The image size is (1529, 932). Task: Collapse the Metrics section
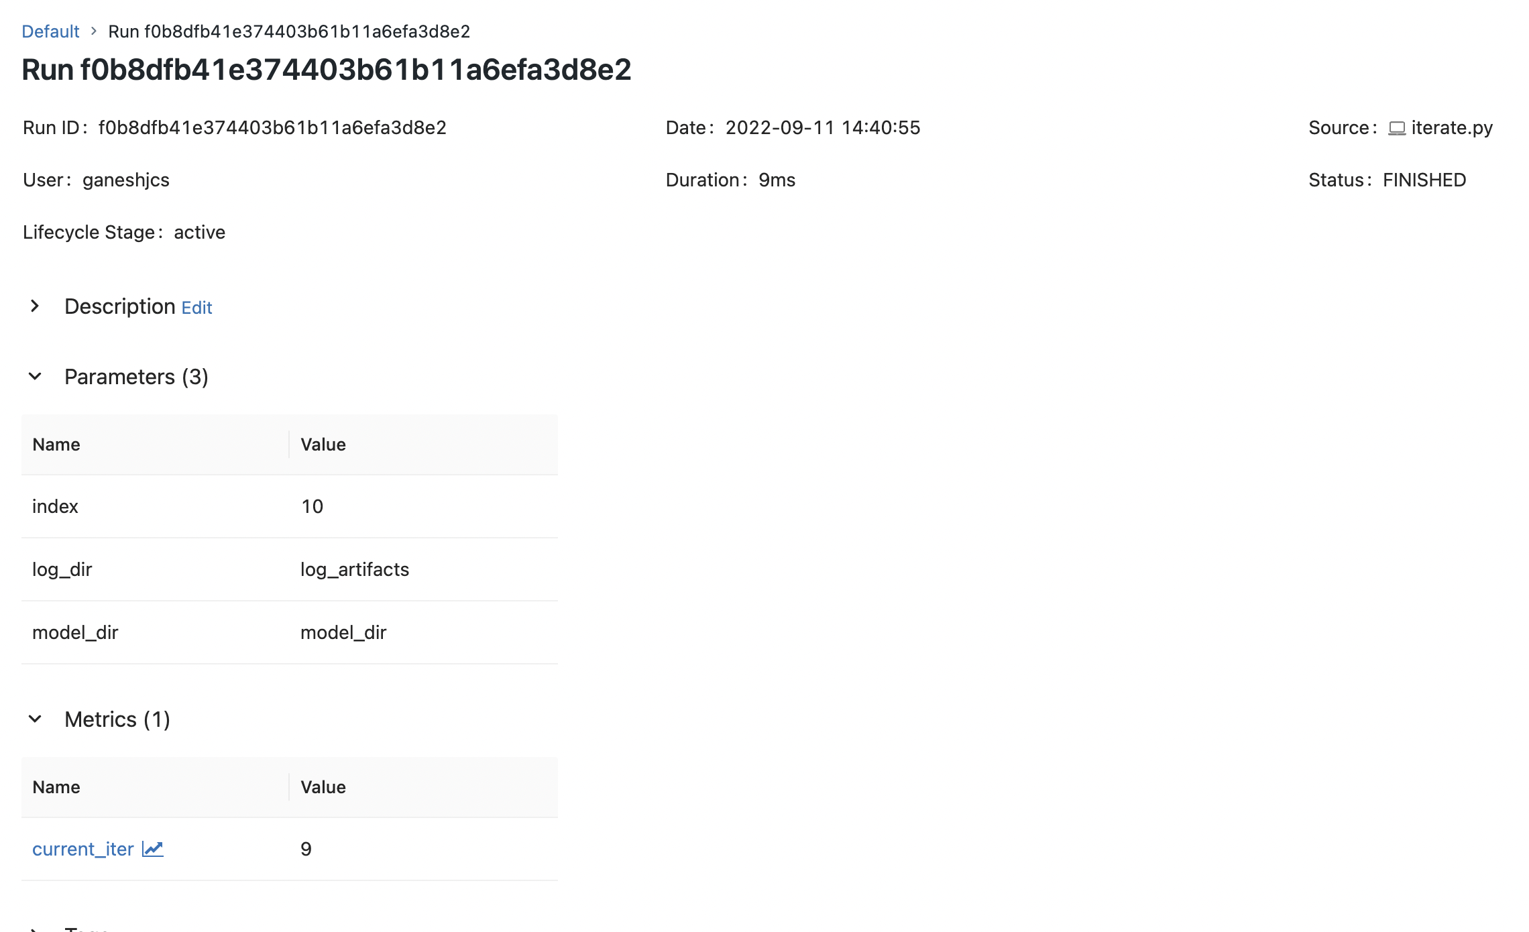[x=35, y=718]
